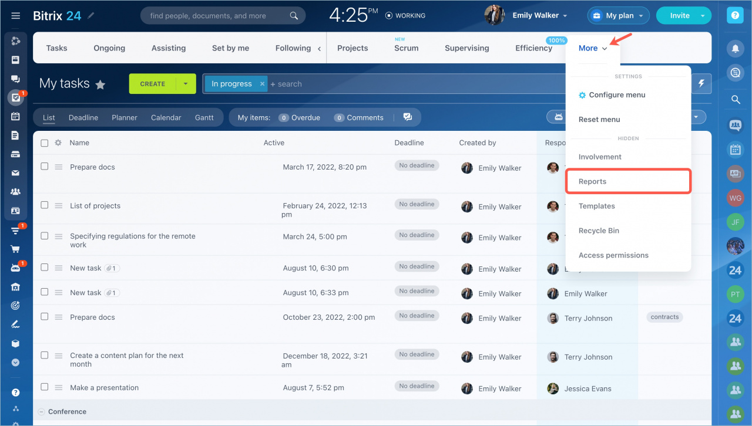
Task: Open the shopping cart icon in left sidebar
Action: [16, 249]
